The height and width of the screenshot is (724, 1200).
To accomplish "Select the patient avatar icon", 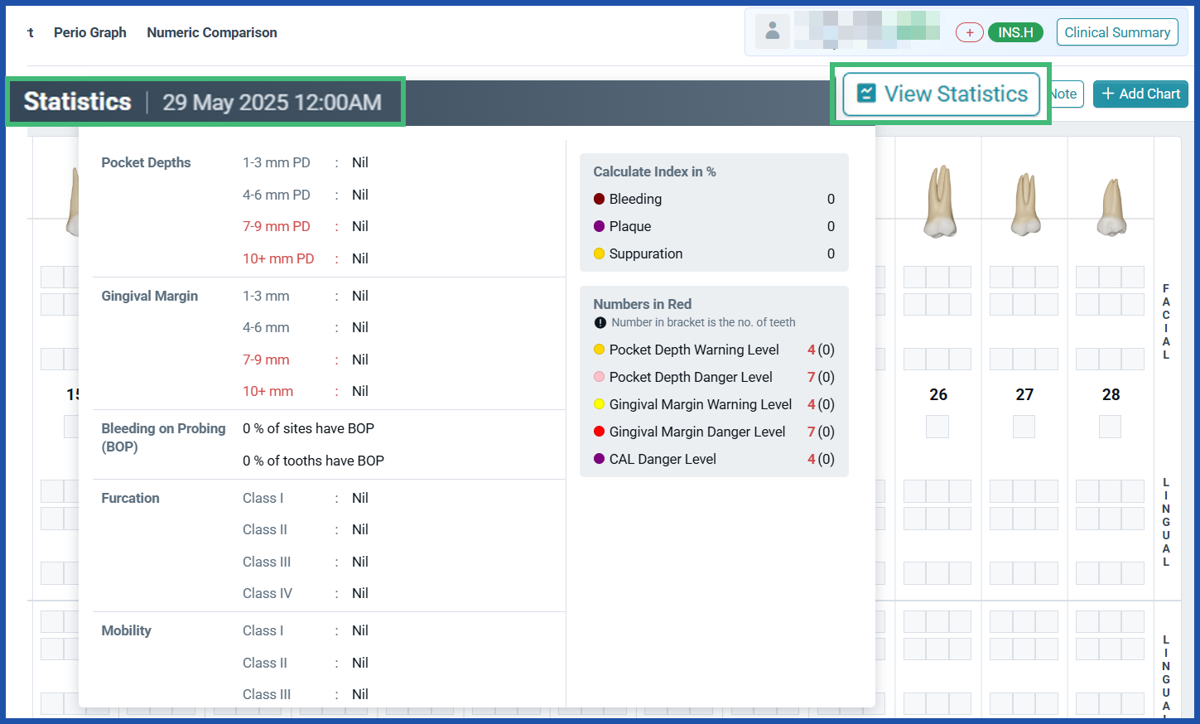I will 772,31.
